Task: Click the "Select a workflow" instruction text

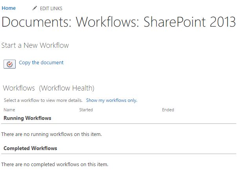Action: 43,101
